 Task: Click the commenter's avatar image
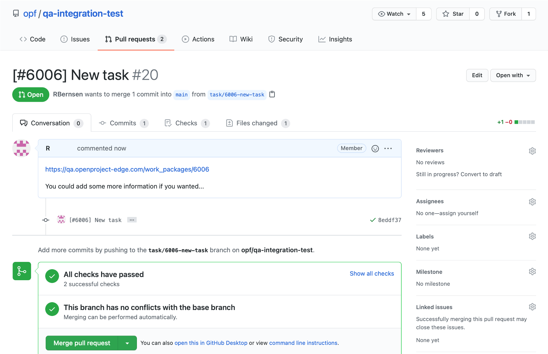(x=21, y=148)
